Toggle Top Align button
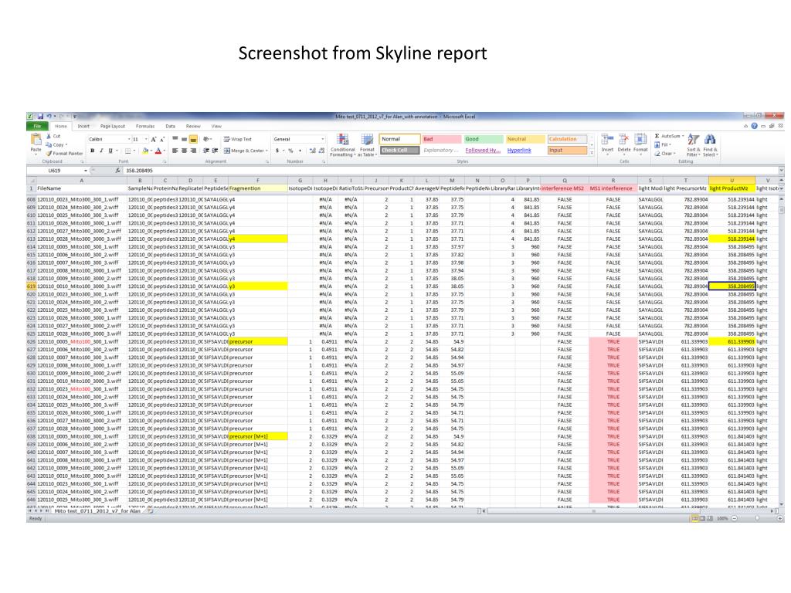Viewport: 791px width, 593px height. 175,139
